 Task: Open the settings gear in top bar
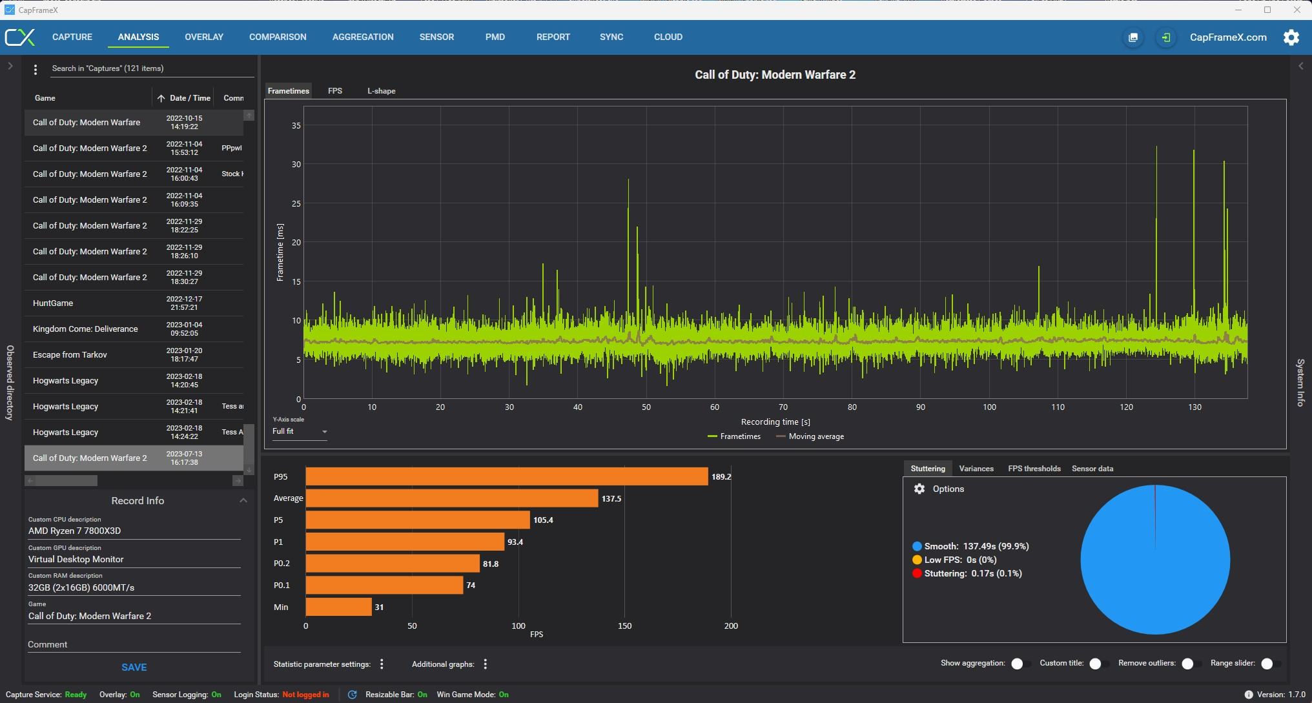click(x=1291, y=37)
